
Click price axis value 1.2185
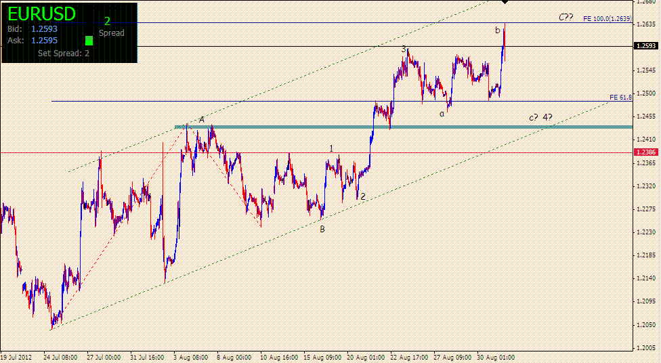tap(646, 255)
